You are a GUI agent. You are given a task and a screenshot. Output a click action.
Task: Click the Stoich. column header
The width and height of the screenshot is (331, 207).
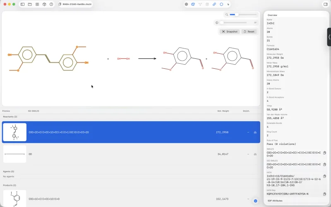click(x=246, y=111)
